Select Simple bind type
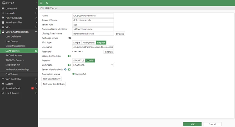The width and height of the screenshot is (235, 127). pos(77,43)
